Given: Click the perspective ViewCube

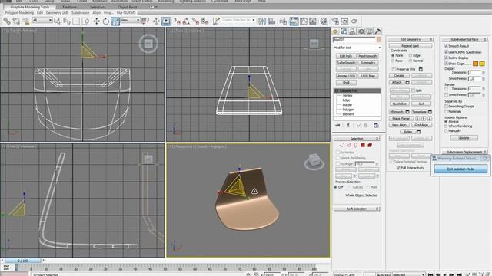Looking at the screenshot, I should [314, 161].
